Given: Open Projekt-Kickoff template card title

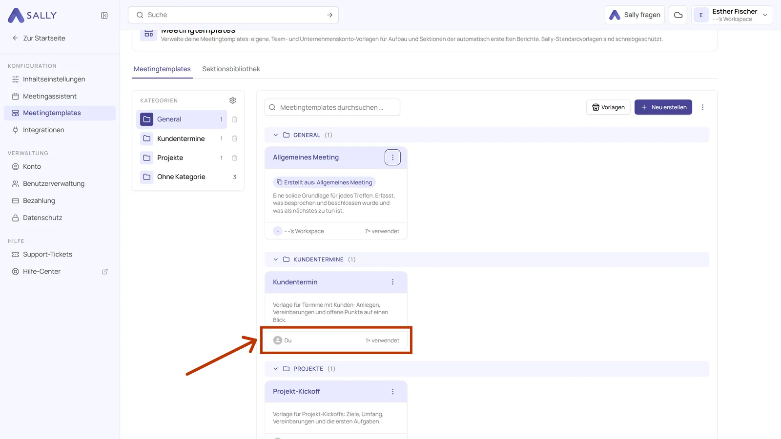Looking at the screenshot, I should [296, 392].
